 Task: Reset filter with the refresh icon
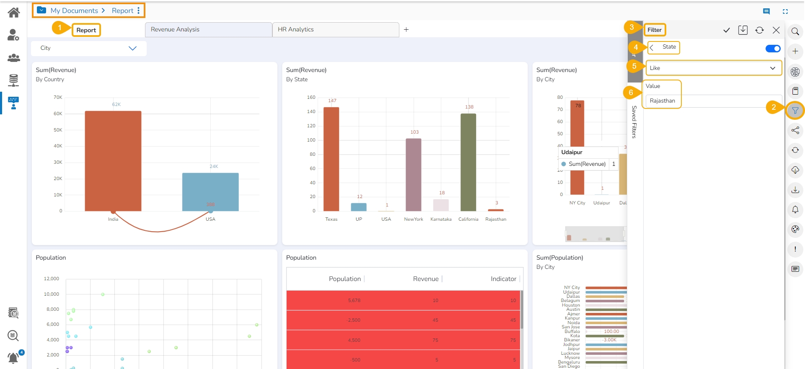tap(759, 30)
